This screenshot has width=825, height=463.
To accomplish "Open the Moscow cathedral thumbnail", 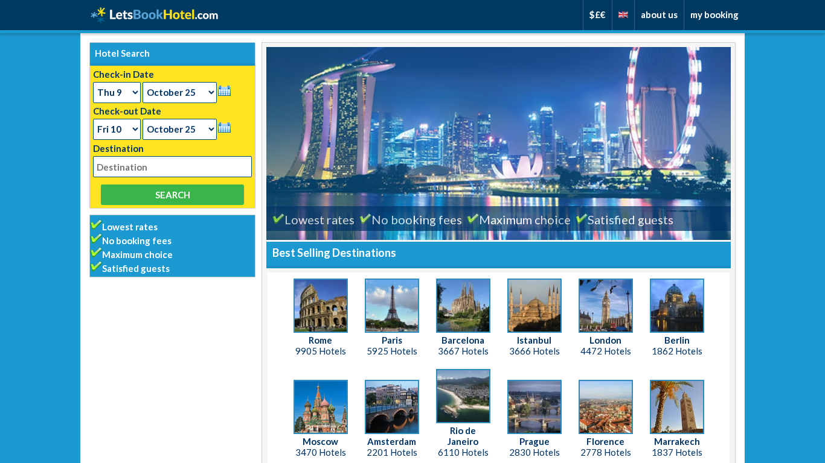I will (320, 407).
